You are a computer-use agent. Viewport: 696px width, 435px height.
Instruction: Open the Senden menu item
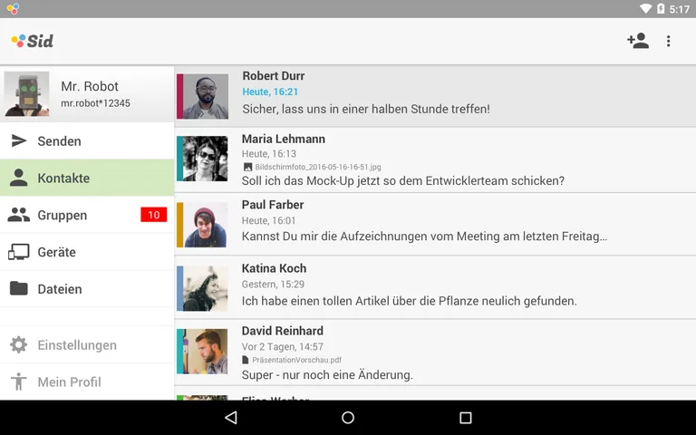point(87,140)
